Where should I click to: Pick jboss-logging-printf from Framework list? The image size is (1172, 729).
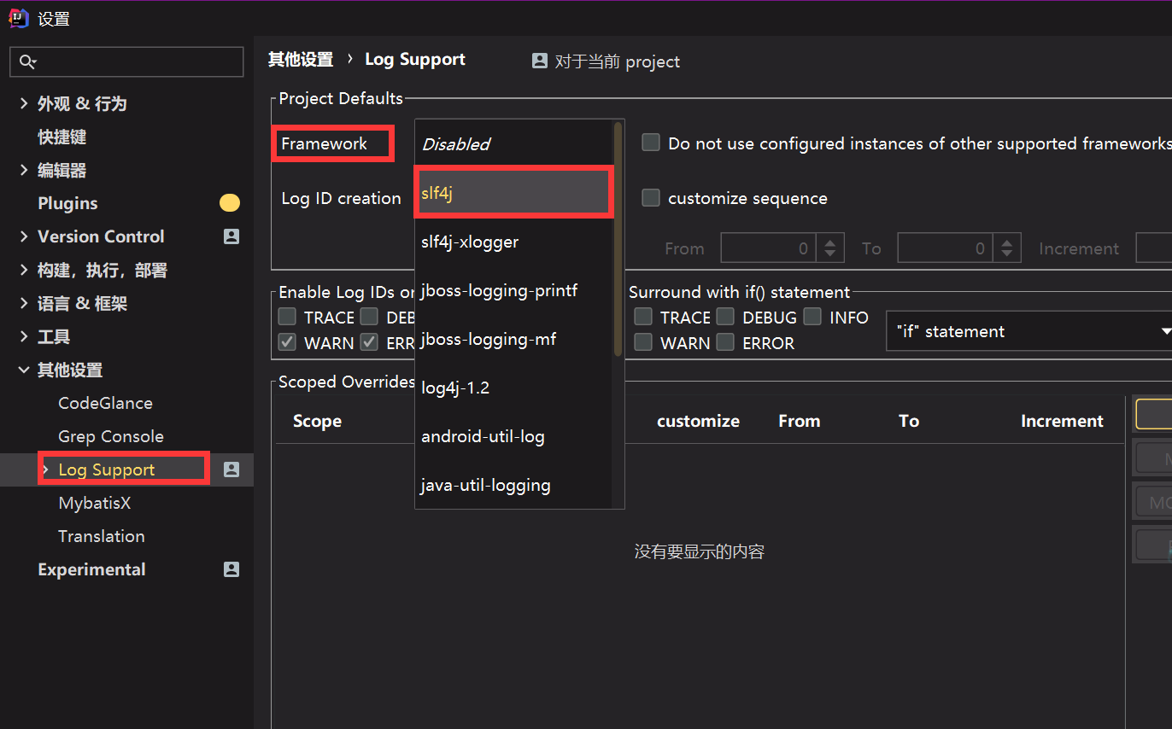click(514, 290)
